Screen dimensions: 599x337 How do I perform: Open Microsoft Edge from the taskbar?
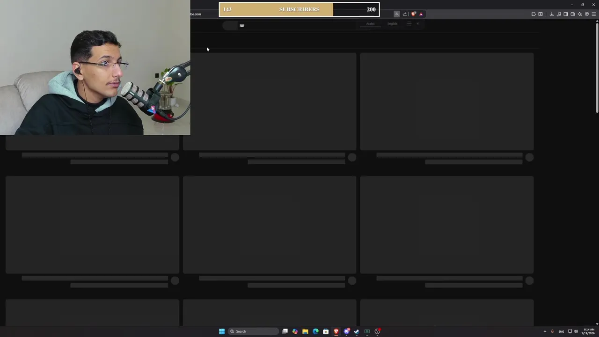coord(315,331)
